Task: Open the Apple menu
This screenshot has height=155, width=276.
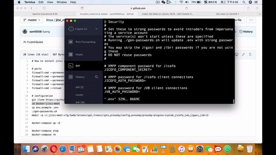Action: (19, 2)
